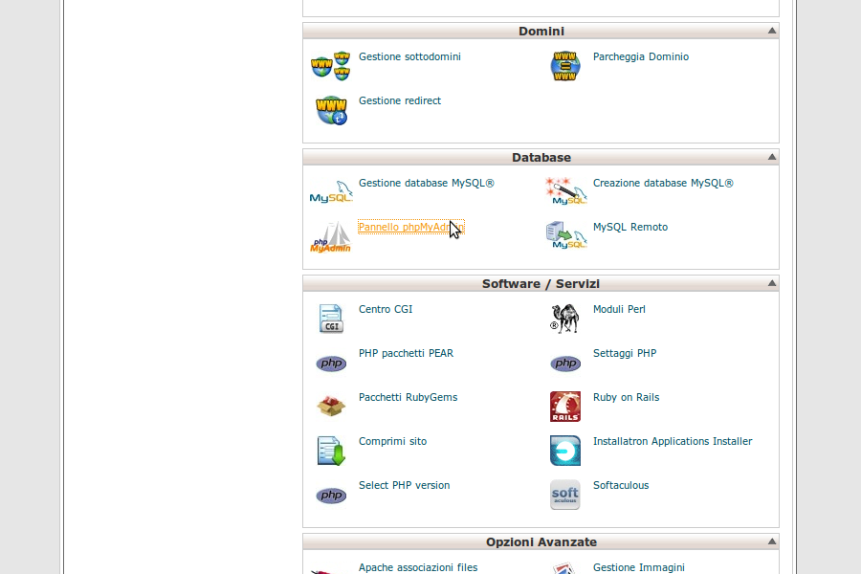Open the MySQL Remoto link
This screenshot has width=861, height=574.
coord(630,228)
